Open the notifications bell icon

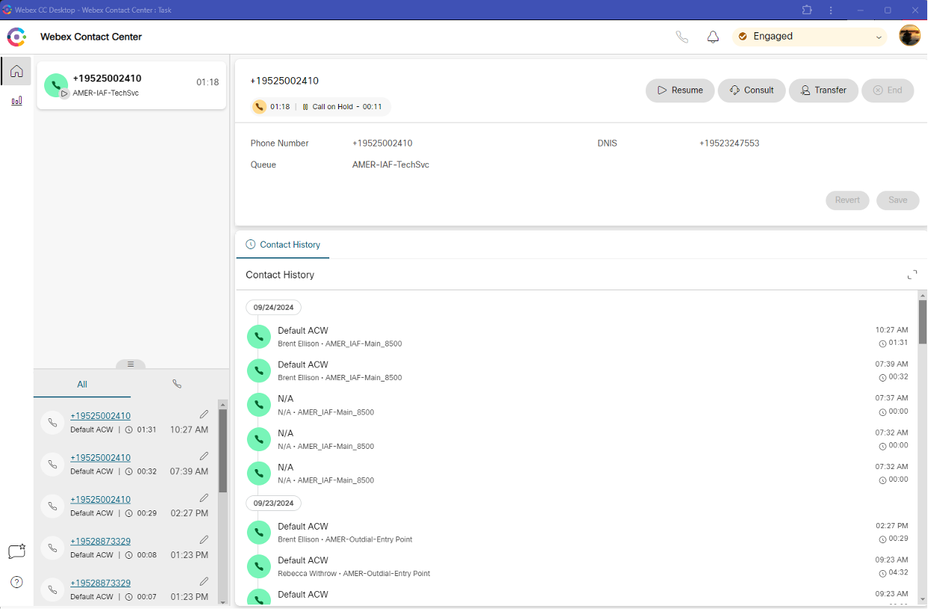pos(713,37)
